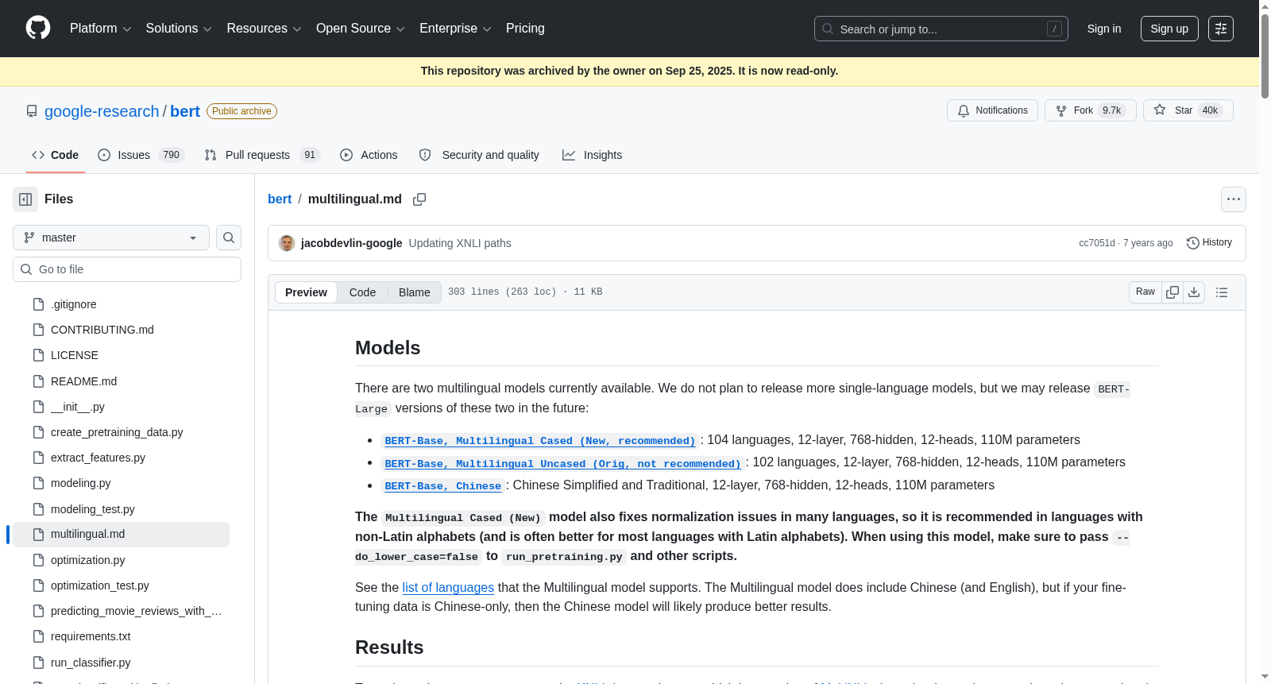The image size is (1271, 684).
Task: Download the raw multilingual.md file
Action: point(1194,292)
